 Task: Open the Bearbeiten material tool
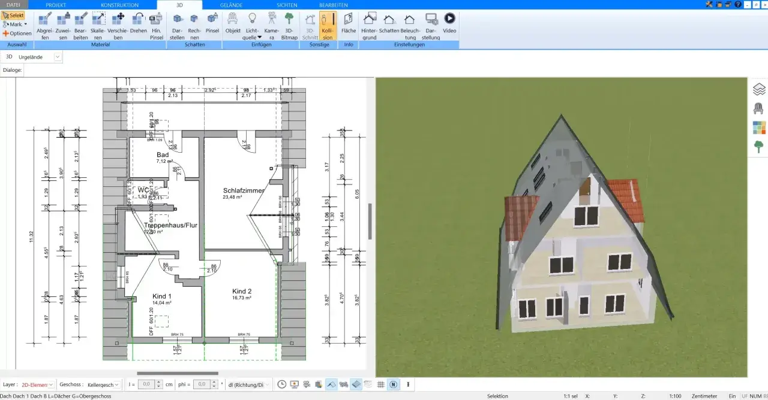pos(81,25)
